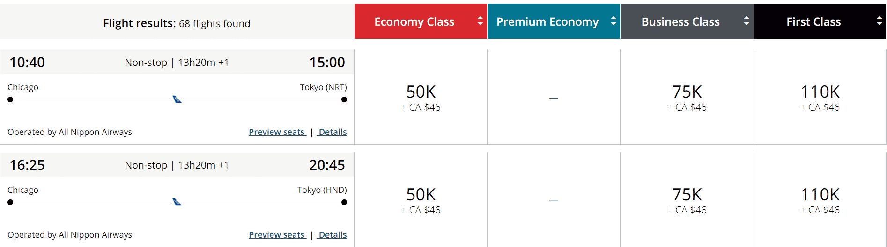Image resolution: width=887 pixels, height=247 pixels.
Task: Choose 75K business fare to Tokyo HND
Action: click(687, 200)
